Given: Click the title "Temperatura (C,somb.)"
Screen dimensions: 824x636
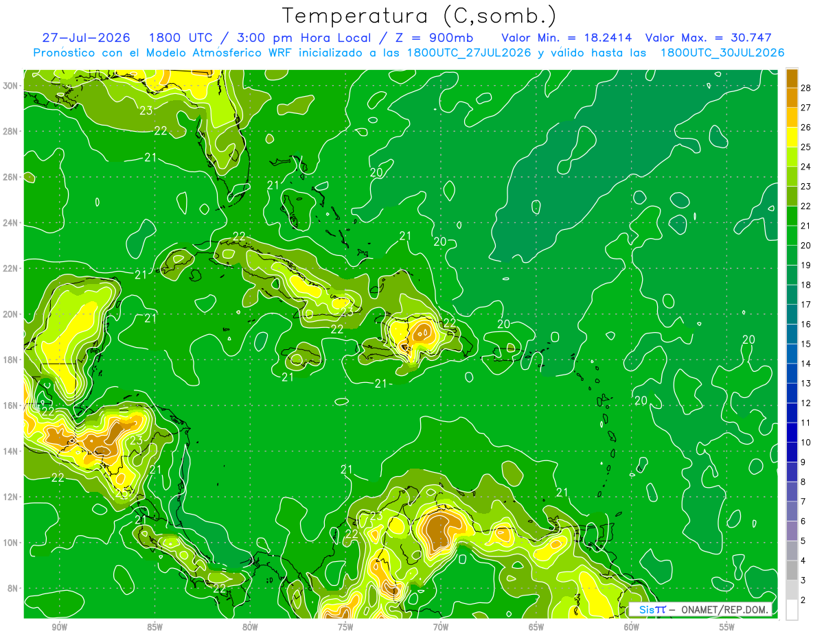Looking at the screenshot, I should [x=419, y=16].
